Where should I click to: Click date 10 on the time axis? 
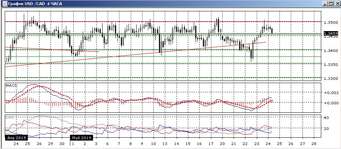click(x=154, y=144)
